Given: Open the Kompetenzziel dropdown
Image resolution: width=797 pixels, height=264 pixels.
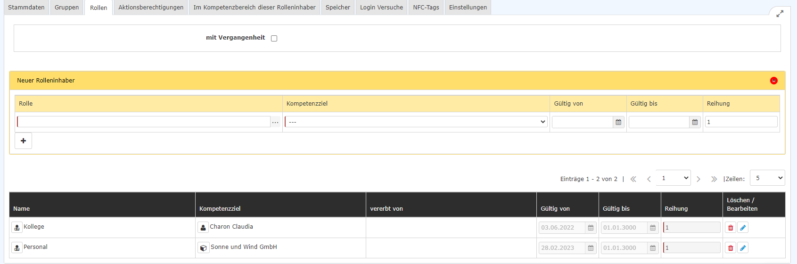Looking at the screenshot, I should (416, 122).
